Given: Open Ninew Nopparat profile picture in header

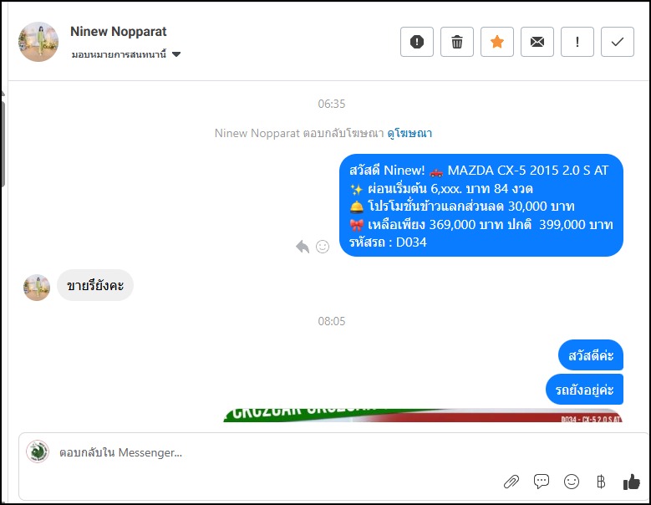Looking at the screenshot, I should pos(38,42).
